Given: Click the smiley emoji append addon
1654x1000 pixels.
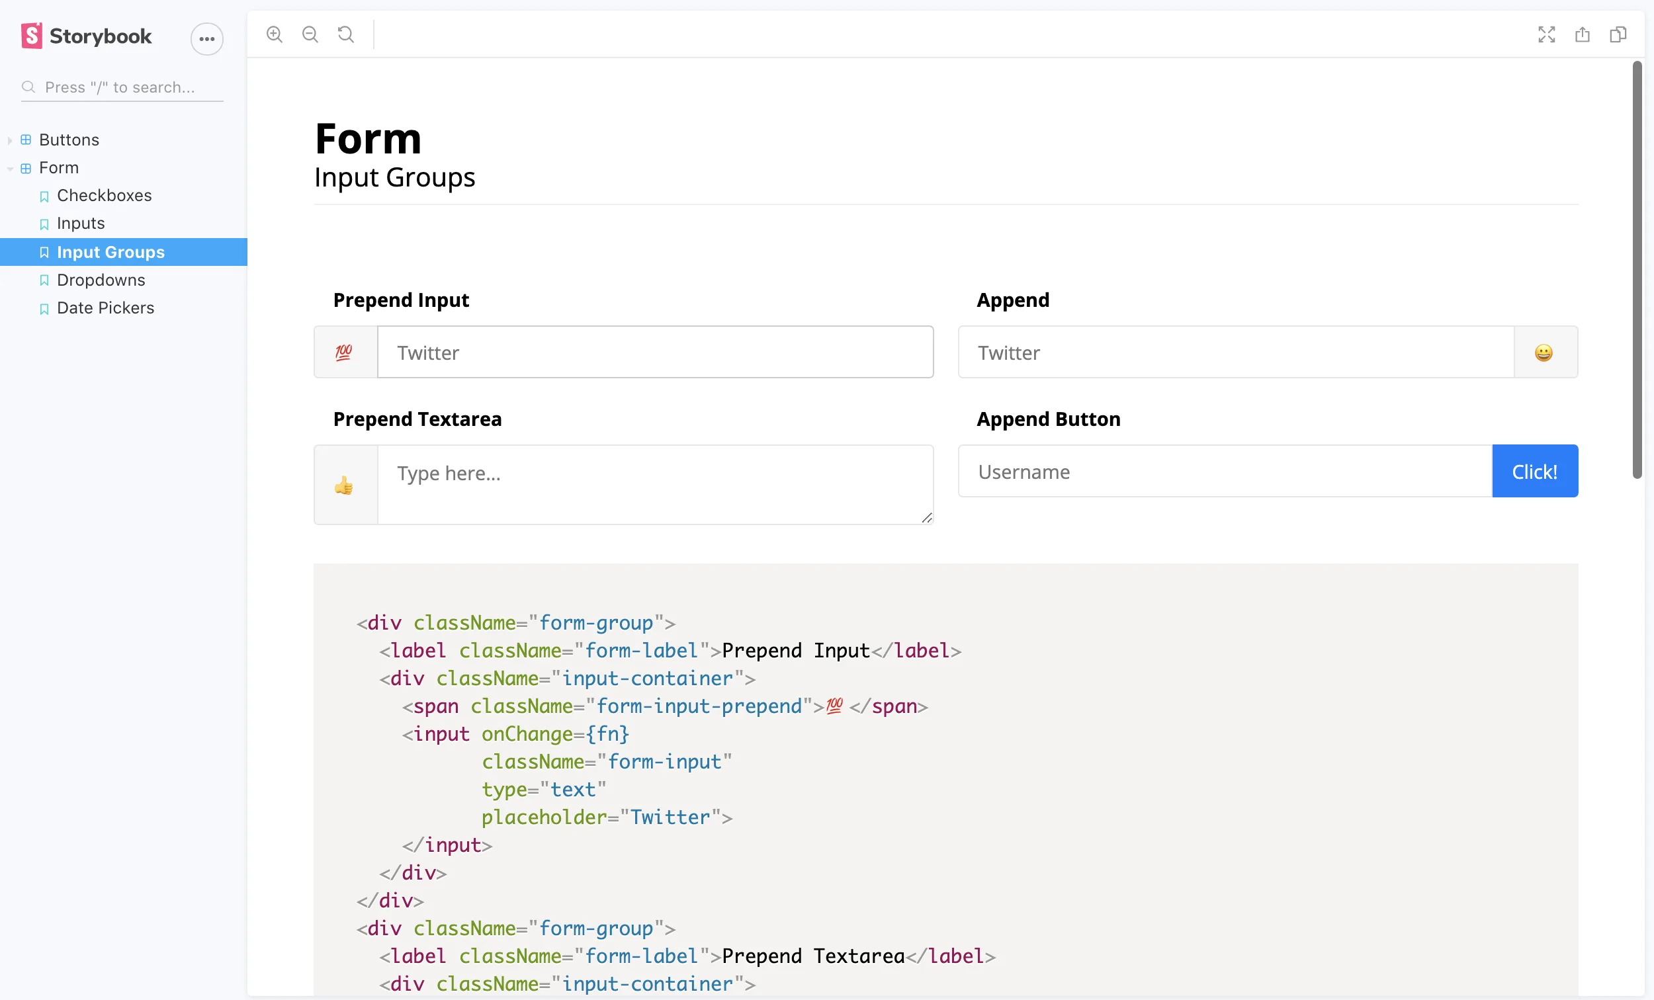Looking at the screenshot, I should (x=1544, y=353).
